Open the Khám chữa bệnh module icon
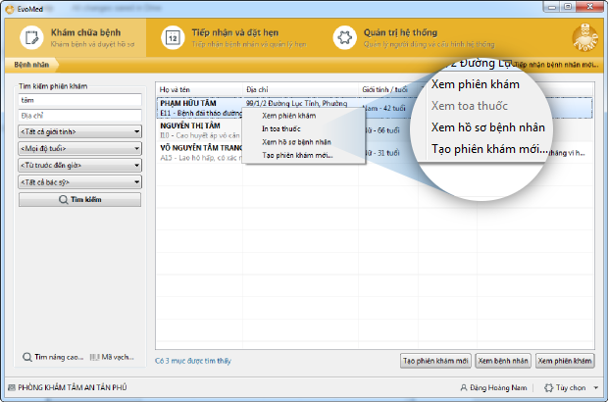This screenshot has width=608, height=402. [x=31, y=37]
